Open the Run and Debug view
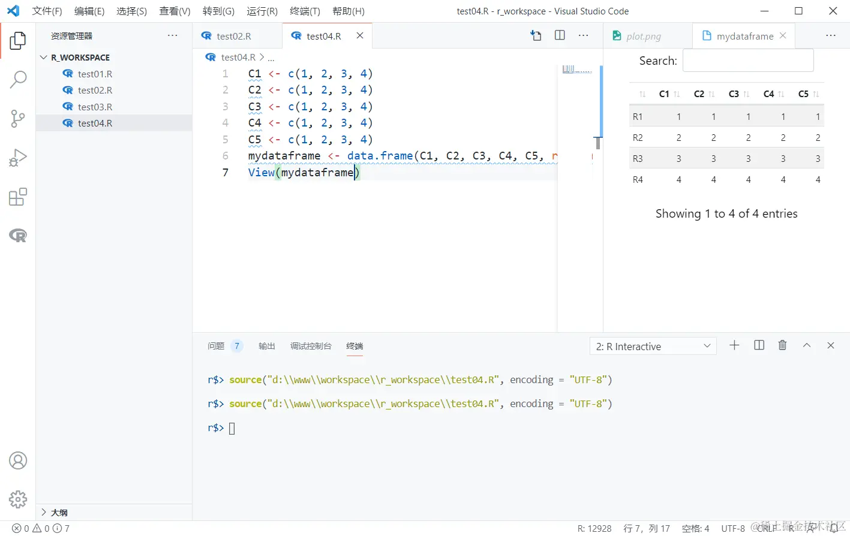850x536 pixels. point(18,158)
